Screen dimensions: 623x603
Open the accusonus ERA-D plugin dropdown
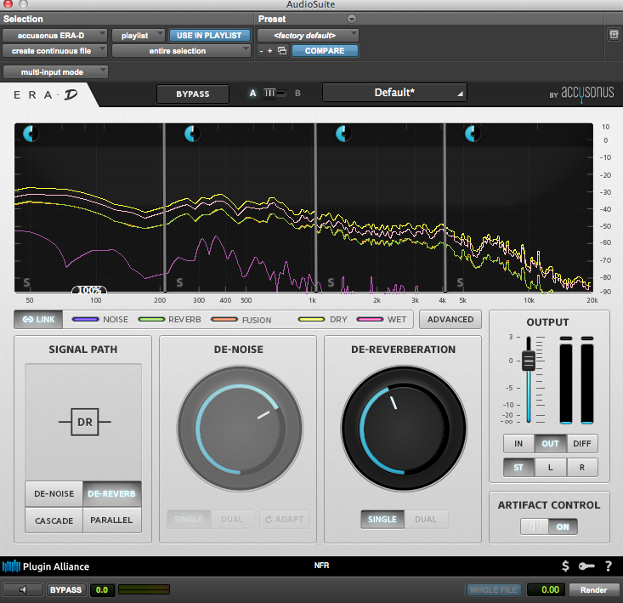click(x=55, y=36)
